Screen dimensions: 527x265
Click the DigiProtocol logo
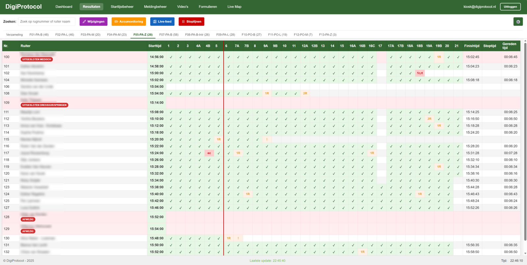click(23, 7)
